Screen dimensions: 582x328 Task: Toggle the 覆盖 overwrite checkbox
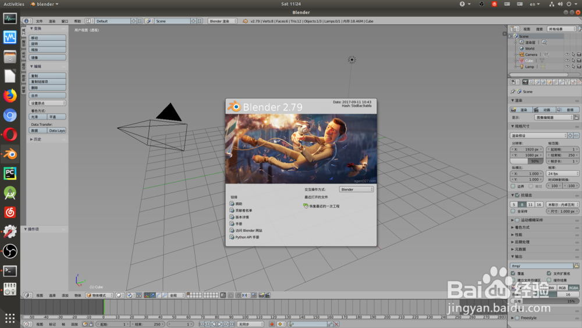(x=513, y=273)
